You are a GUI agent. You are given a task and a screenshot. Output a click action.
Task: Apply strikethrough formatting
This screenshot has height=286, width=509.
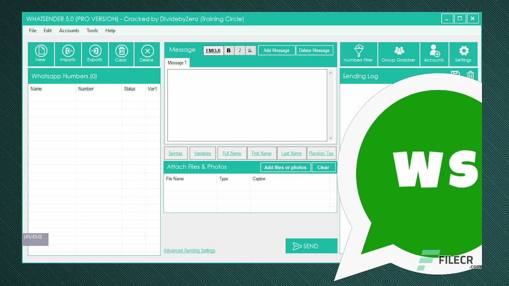pyautogui.click(x=250, y=50)
